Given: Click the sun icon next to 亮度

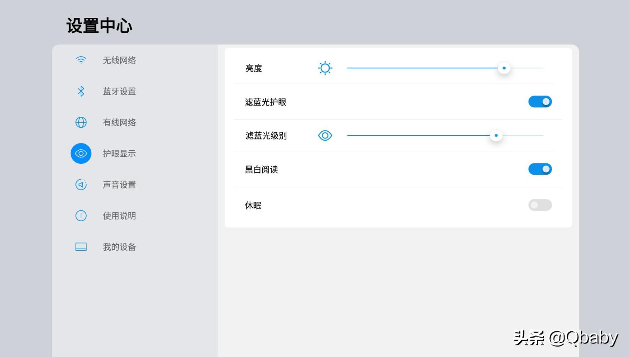Looking at the screenshot, I should [324, 68].
